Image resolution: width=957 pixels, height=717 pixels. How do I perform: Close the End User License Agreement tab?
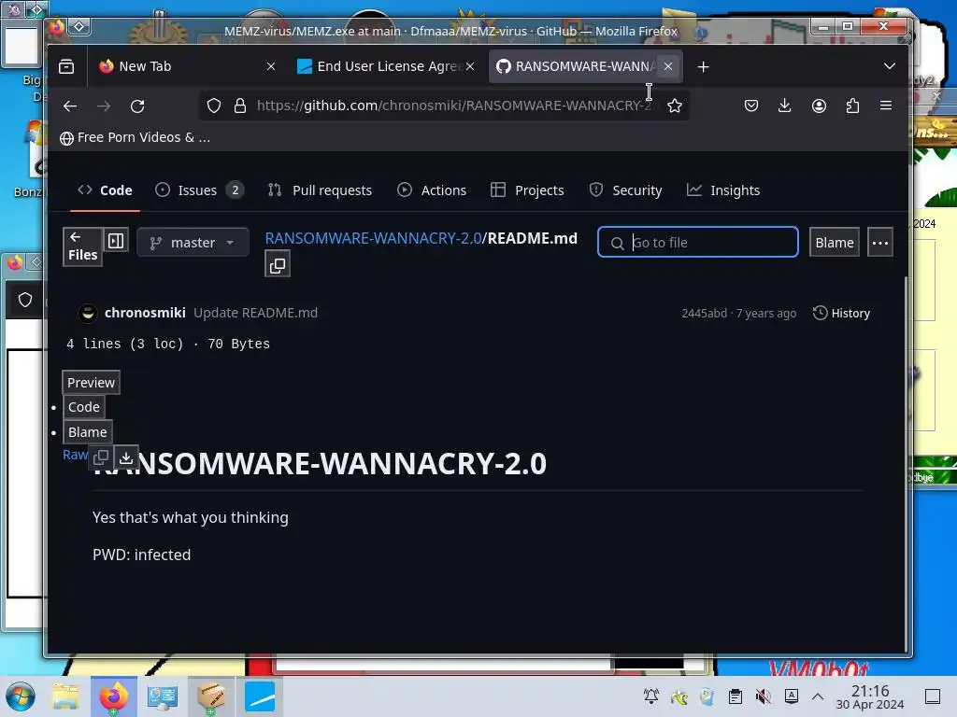point(470,66)
